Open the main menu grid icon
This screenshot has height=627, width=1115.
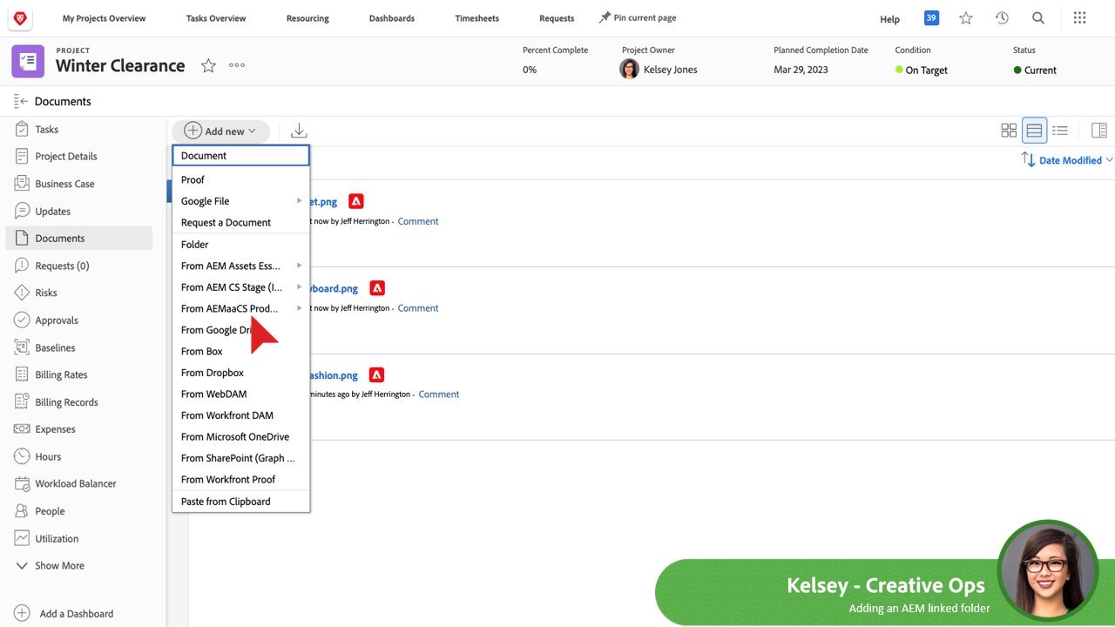1079,17
